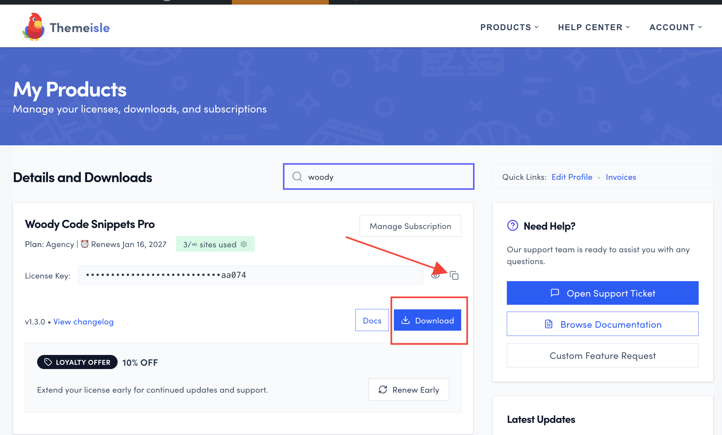Open site settings gear beside sites used
Screen dimensions: 722x435
click(x=244, y=244)
